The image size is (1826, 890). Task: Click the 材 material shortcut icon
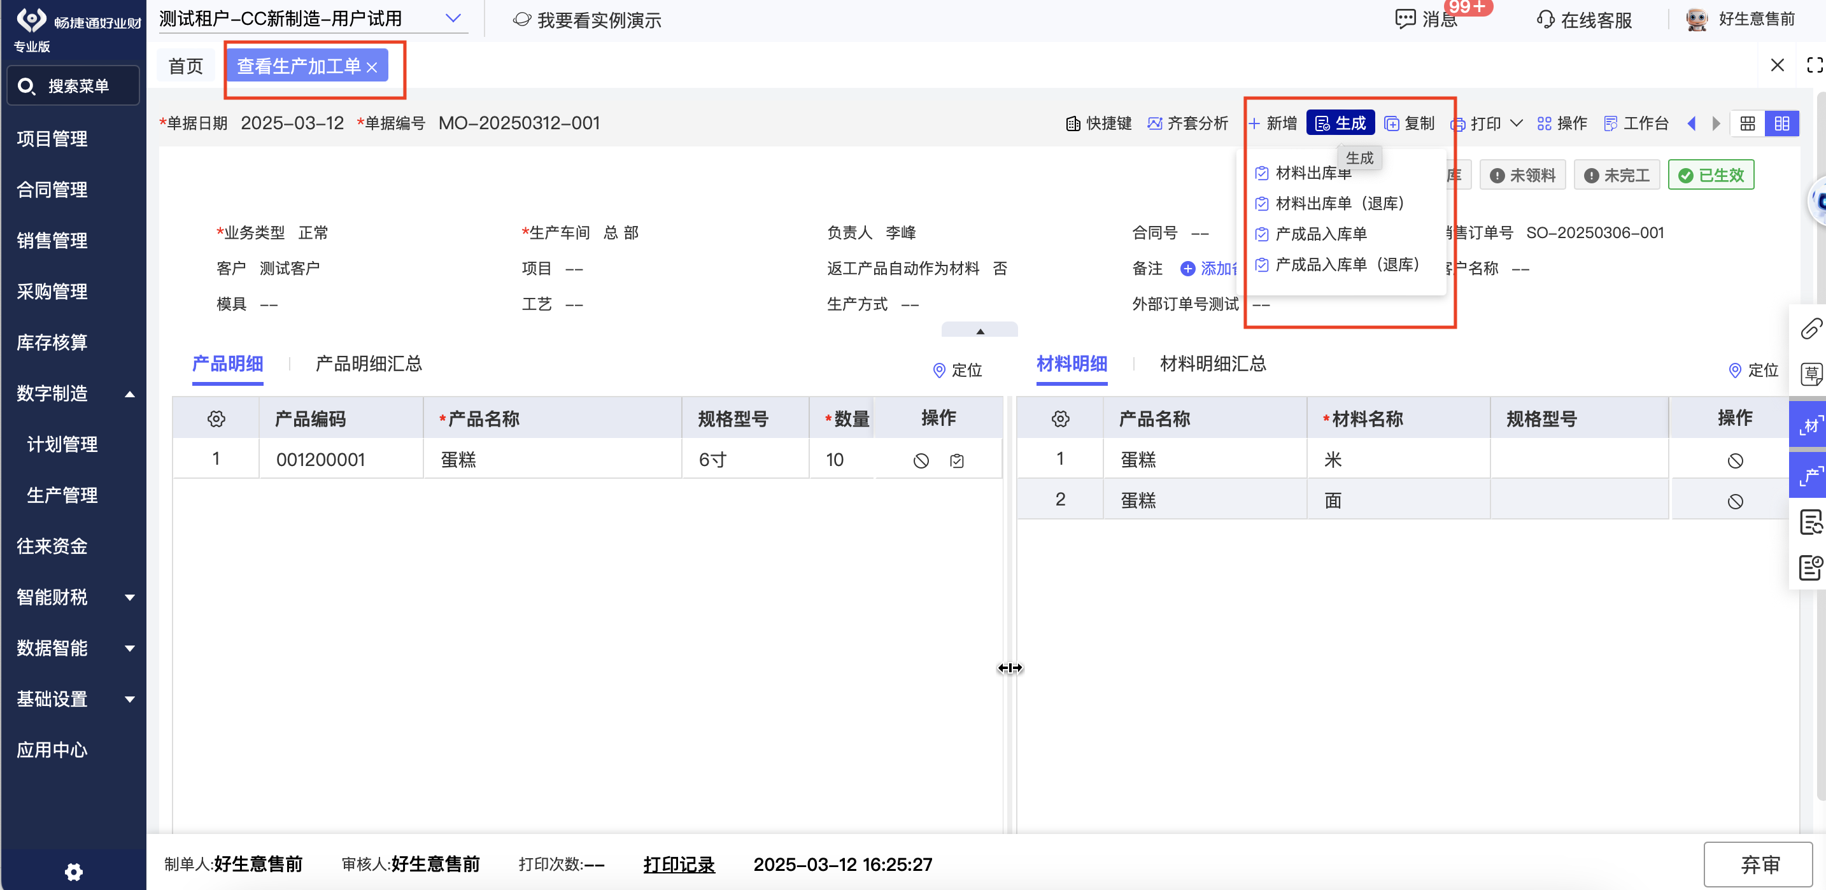tap(1809, 426)
